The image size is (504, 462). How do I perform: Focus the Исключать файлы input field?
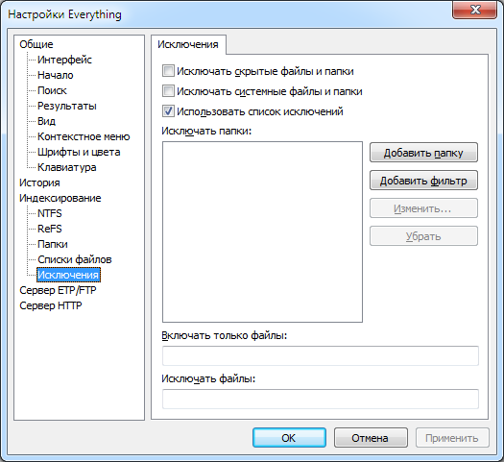pyautogui.click(x=321, y=399)
